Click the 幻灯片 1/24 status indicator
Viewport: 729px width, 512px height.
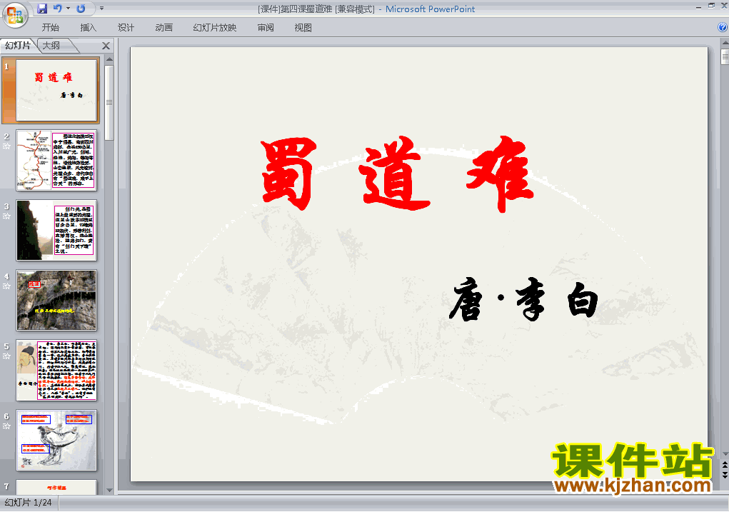pyautogui.click(x=29, y=503)
